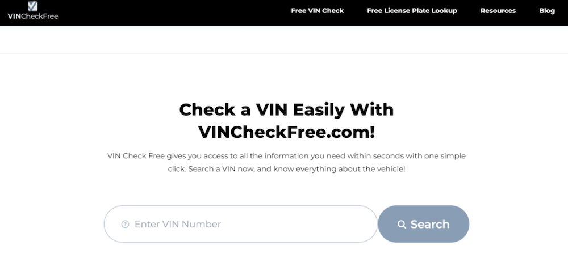Open the VINCheckFree logo text link
568x258 pixels.
click(33, 16)
